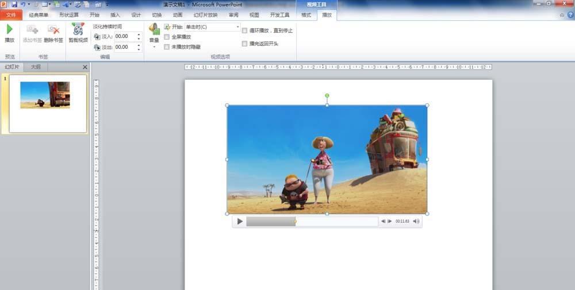Decrease Fade In duration with down arrow
Viewport: 575px width, 290px height.
click(x=139, y=38)
